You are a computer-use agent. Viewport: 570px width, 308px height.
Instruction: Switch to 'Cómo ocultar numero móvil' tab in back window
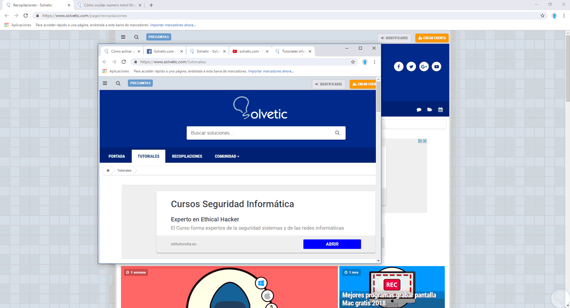(x=109, y=5)
